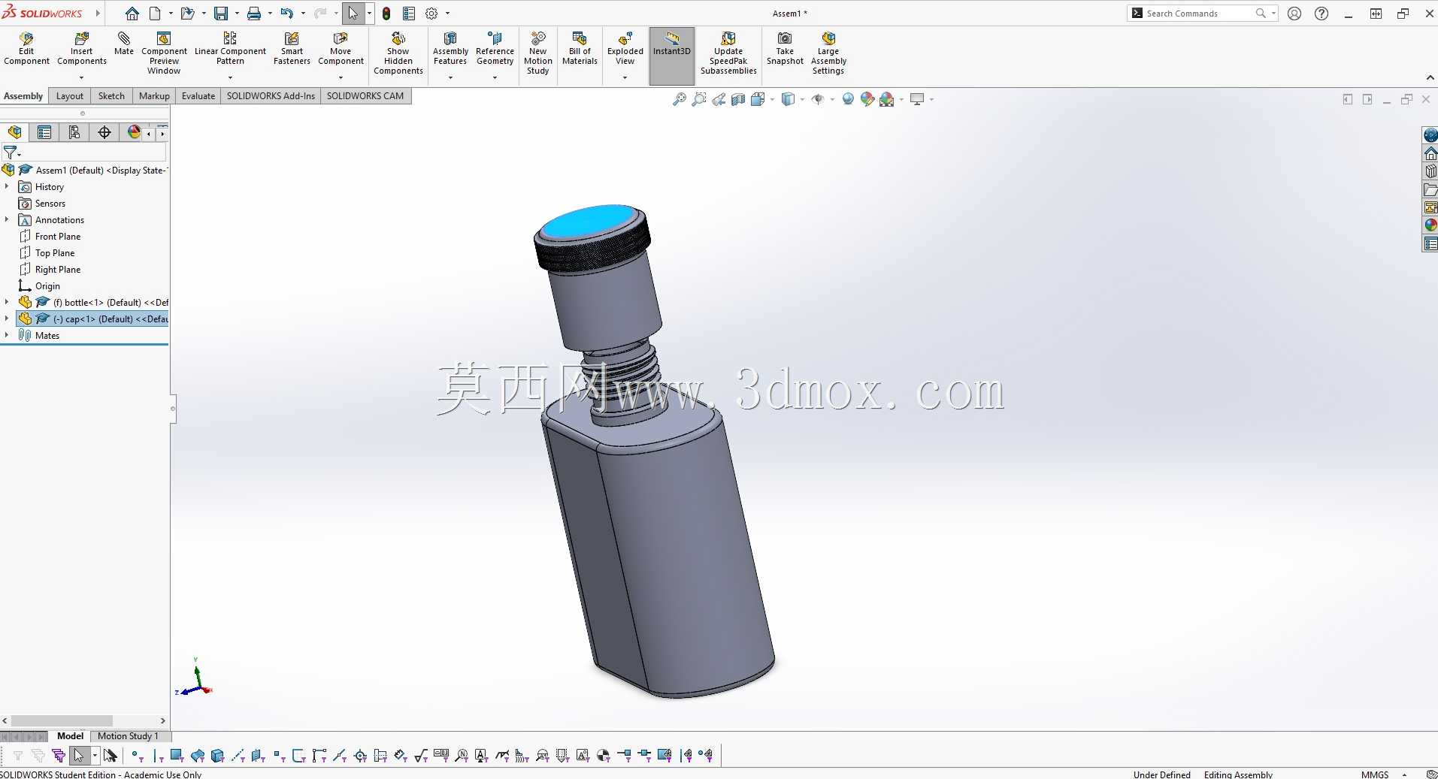Select the Right Plane item
This screenshot has height=779, width=1438.
coord(58,270)
